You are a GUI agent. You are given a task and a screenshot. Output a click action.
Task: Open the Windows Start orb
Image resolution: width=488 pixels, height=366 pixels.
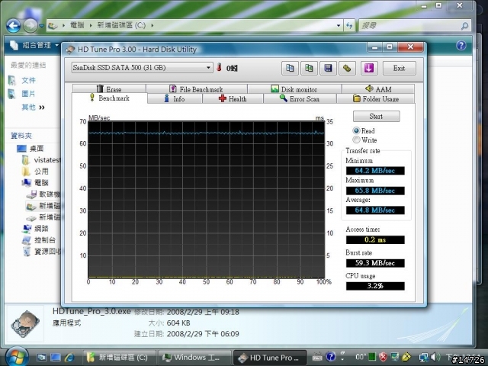(x=17, y=357)
